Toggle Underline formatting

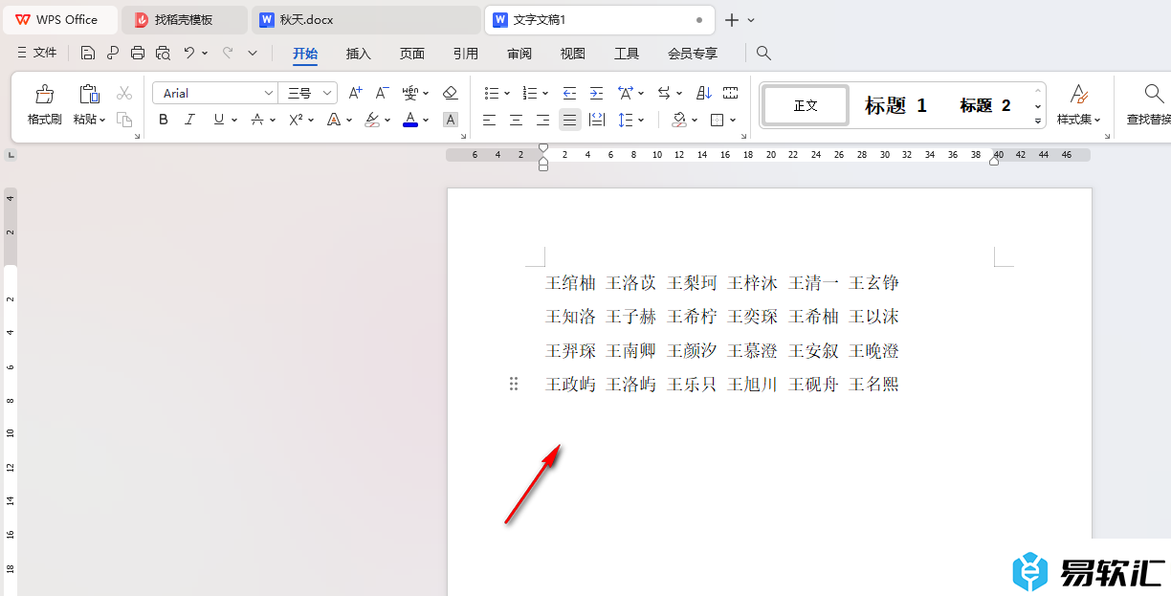(x=219, y=120)
